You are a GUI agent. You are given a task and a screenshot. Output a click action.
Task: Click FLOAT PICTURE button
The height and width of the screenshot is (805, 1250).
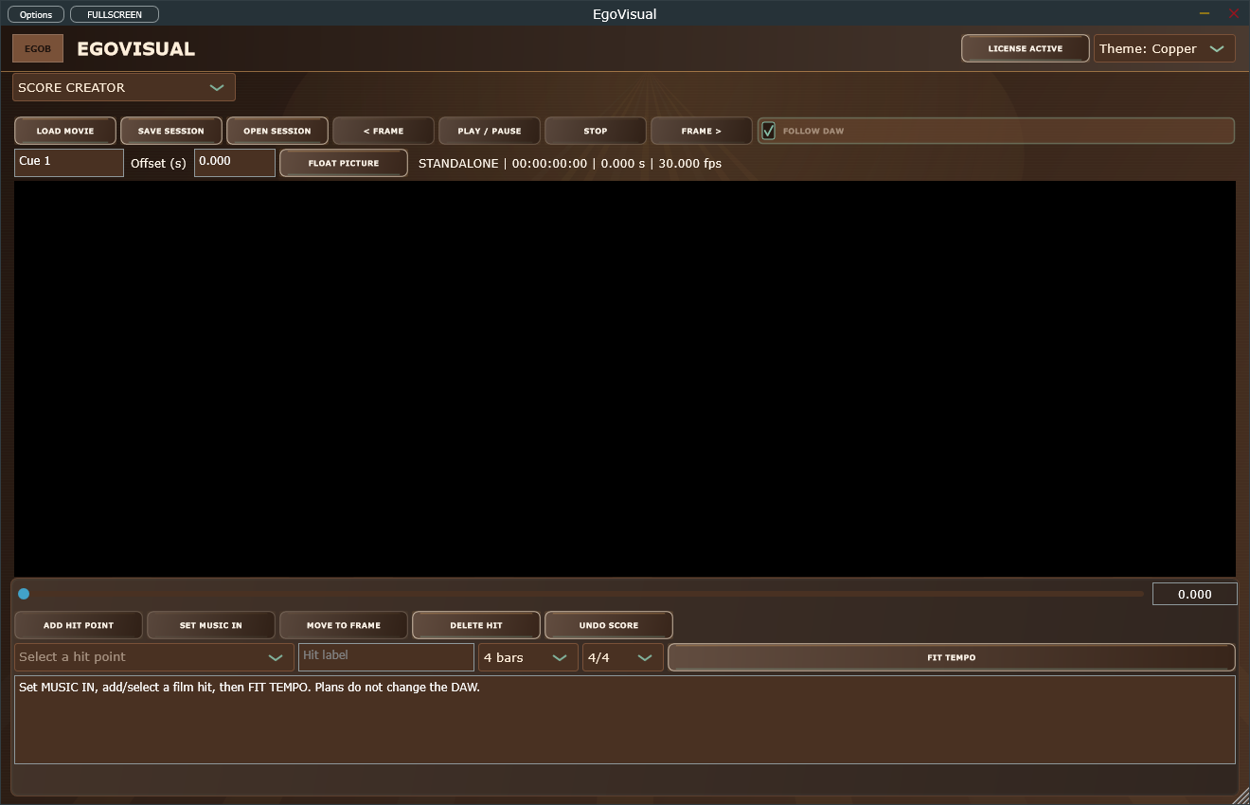(x=344, y=163)
